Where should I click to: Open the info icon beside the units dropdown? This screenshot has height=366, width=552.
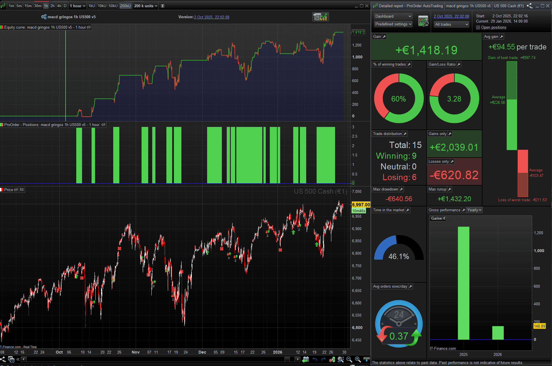[163, 6]
